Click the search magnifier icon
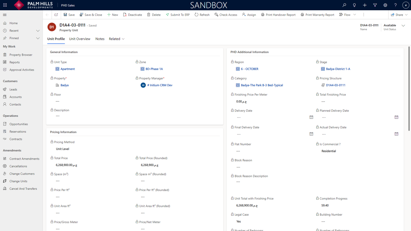 click(x=344, y=5)
